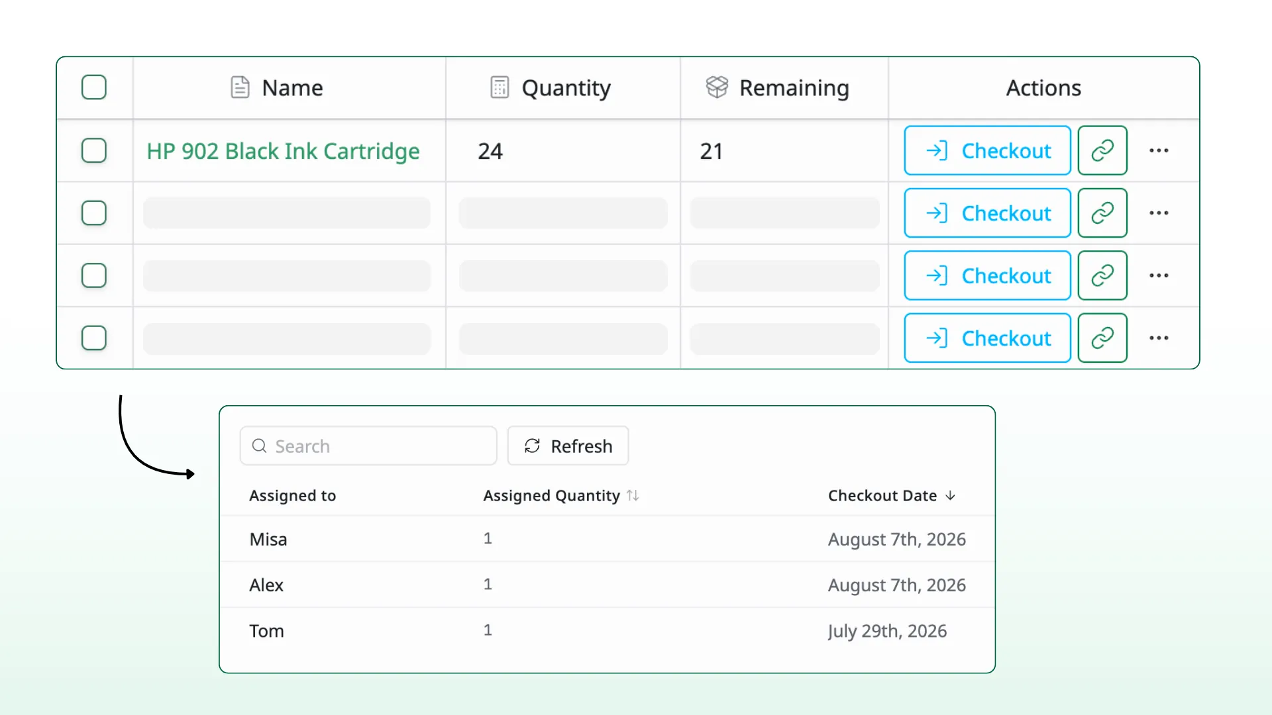Click Checkout in the third row
This screenshot has width=1272, height=715.
click(987, 275)
